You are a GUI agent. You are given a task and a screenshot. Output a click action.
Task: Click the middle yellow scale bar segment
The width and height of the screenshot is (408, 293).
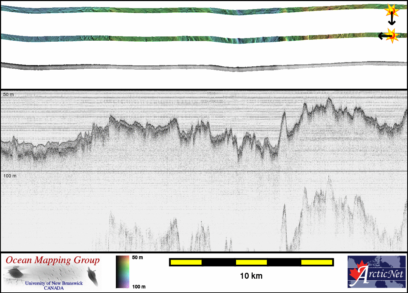251,262
